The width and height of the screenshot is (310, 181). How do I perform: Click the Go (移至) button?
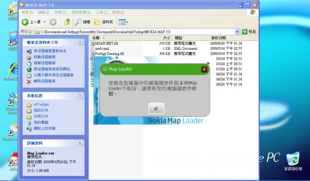pos(249,31)
